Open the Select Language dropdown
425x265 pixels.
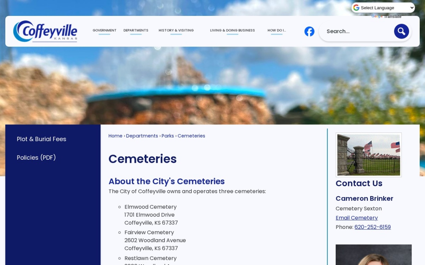[383, 8]
